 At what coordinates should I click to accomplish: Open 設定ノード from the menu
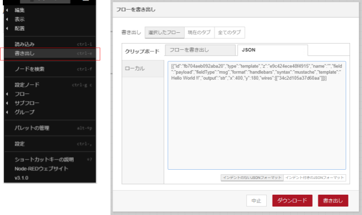[50, 85]
